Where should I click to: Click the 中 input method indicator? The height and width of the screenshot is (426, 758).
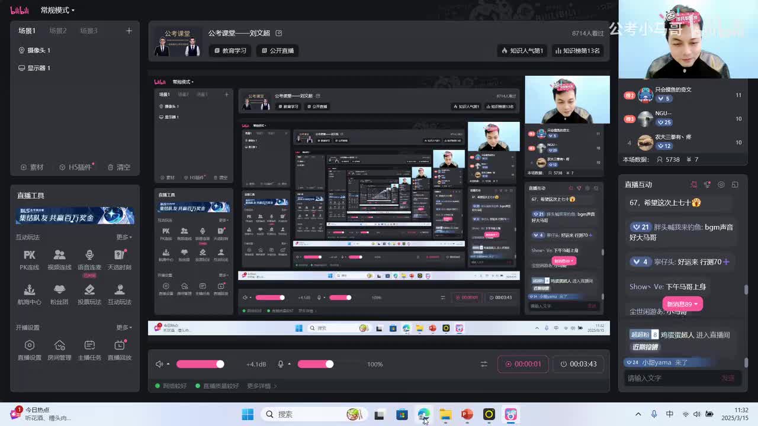tap(670, 414)
